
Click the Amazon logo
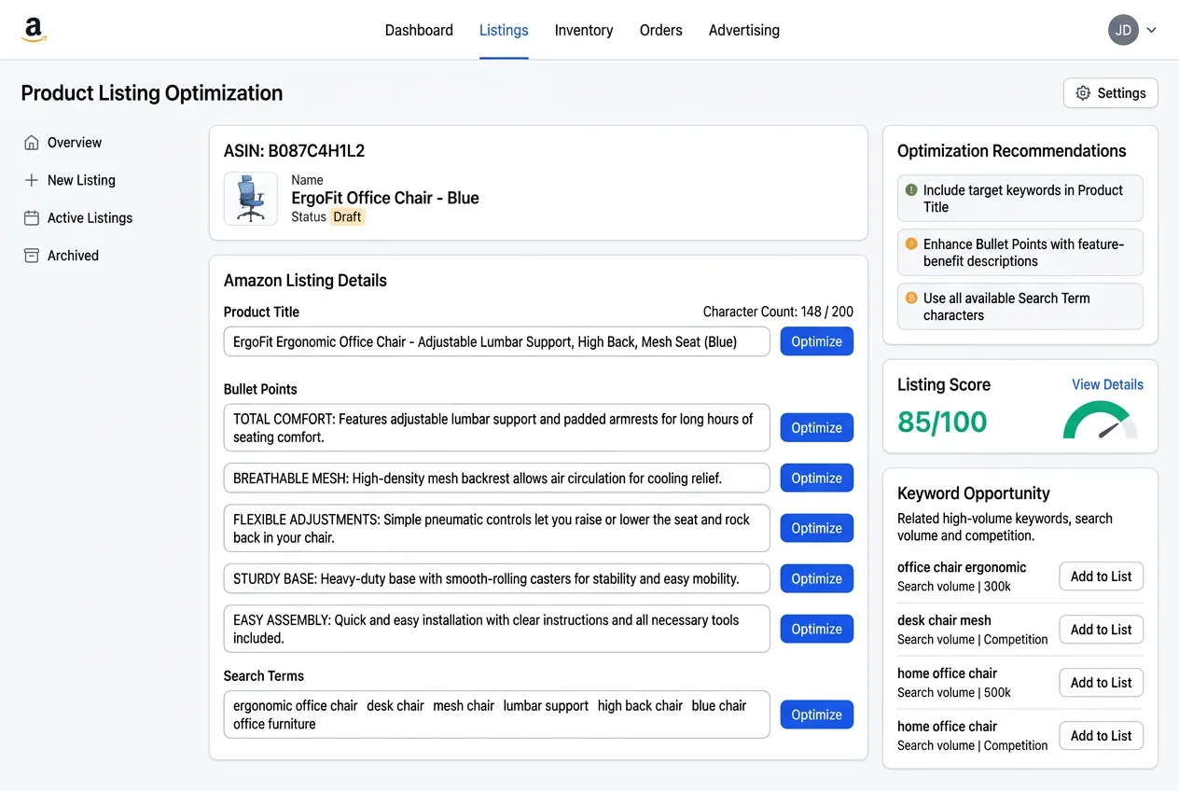[x=34, y=28]
